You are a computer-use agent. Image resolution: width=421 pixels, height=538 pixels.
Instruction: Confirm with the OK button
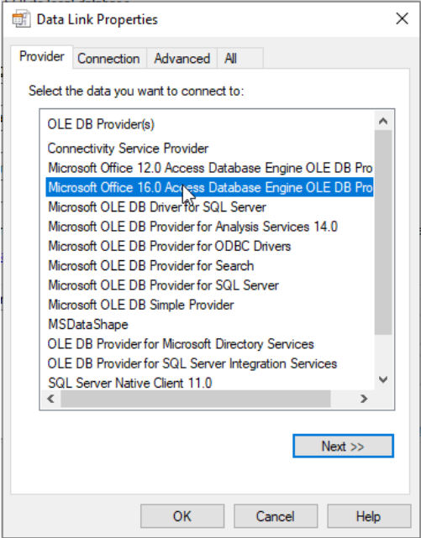tap(182, 516)
